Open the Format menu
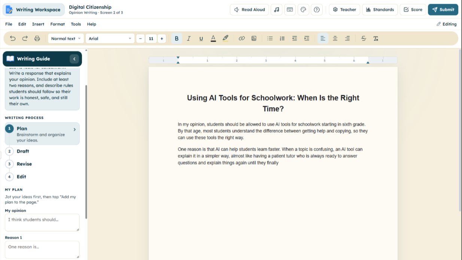The width and height of the screenshot is (462, 260). pos(57,24)
